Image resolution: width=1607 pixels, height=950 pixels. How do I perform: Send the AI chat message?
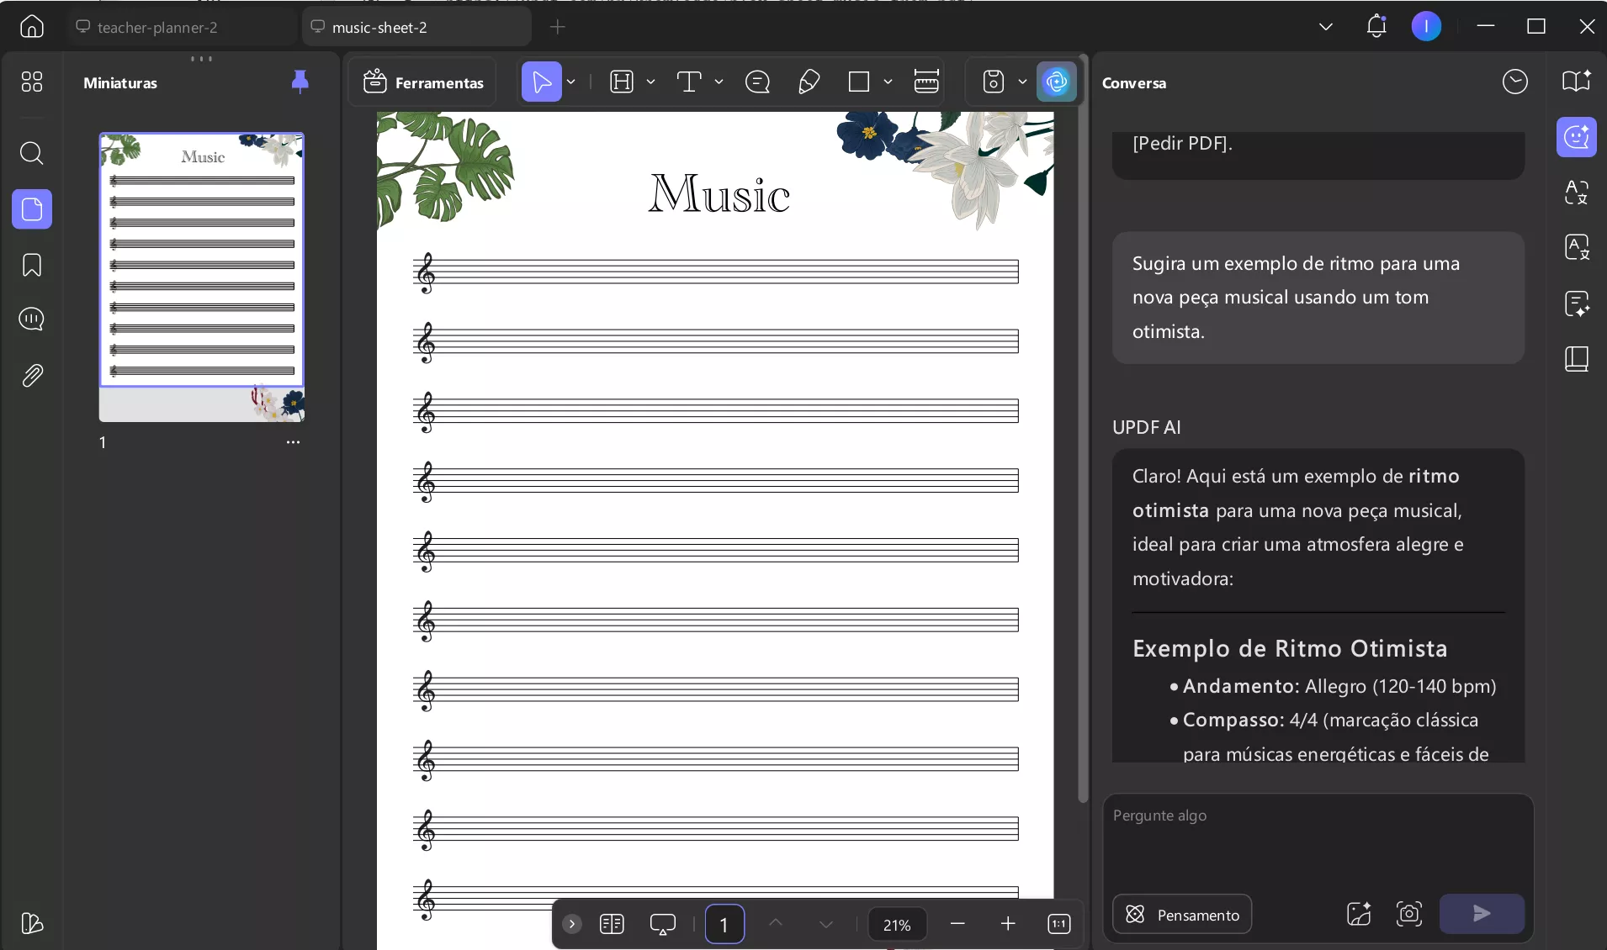[x=1482, y=914]
